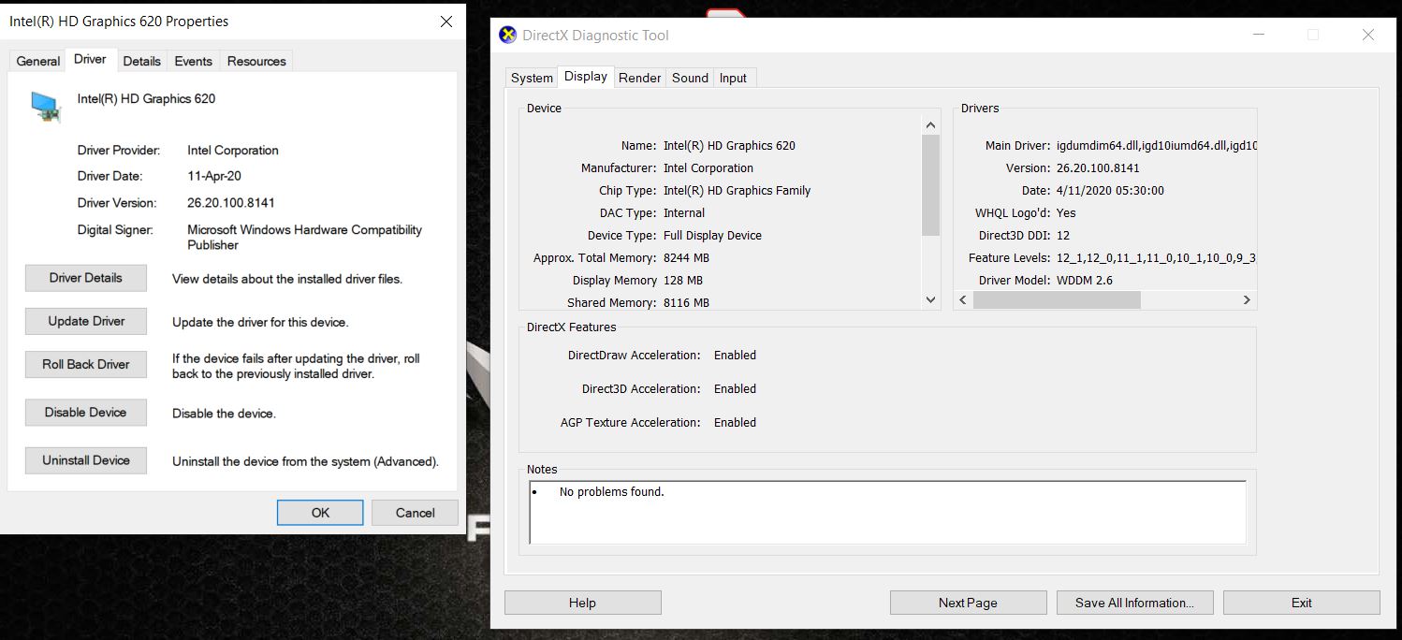
Task: Switch to the Sound tab
Action: [690, 78]
